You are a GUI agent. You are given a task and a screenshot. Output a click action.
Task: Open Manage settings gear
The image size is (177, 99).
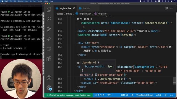49,88
